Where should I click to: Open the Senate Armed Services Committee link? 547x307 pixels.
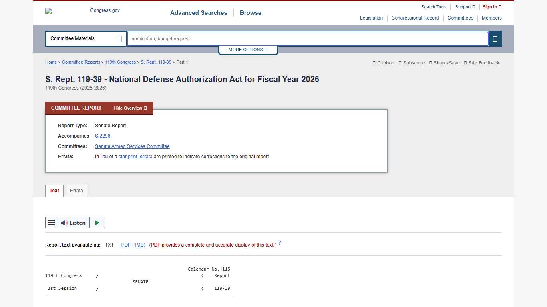pyautogui.click(x=132, y=146)
